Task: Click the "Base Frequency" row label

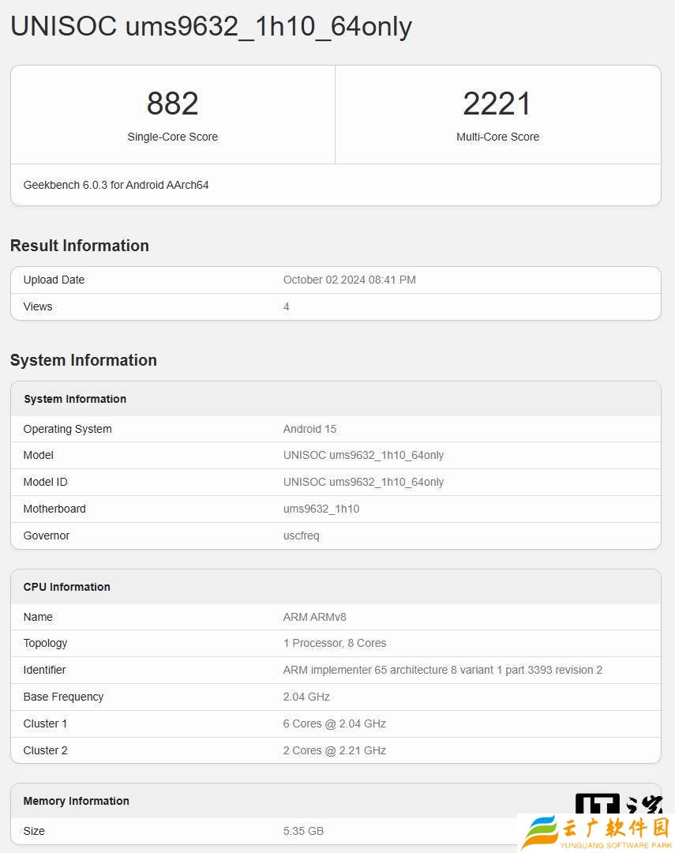Action: pos(63,697)
